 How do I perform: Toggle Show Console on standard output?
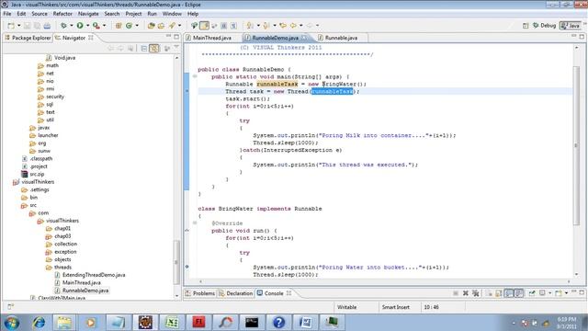click(509, 293)
